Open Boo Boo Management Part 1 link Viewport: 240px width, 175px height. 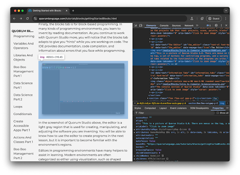pyautogui.click(x=23, y=71)
